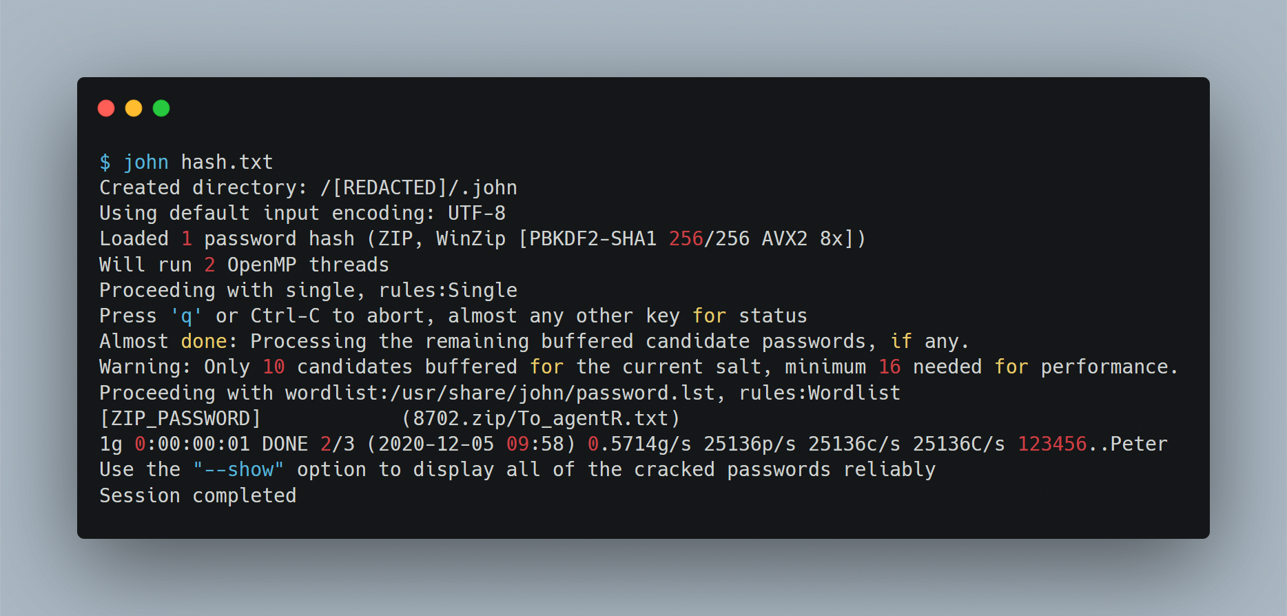Click the blue 'john' command word
1287x616 pixels.
point(145,163)
